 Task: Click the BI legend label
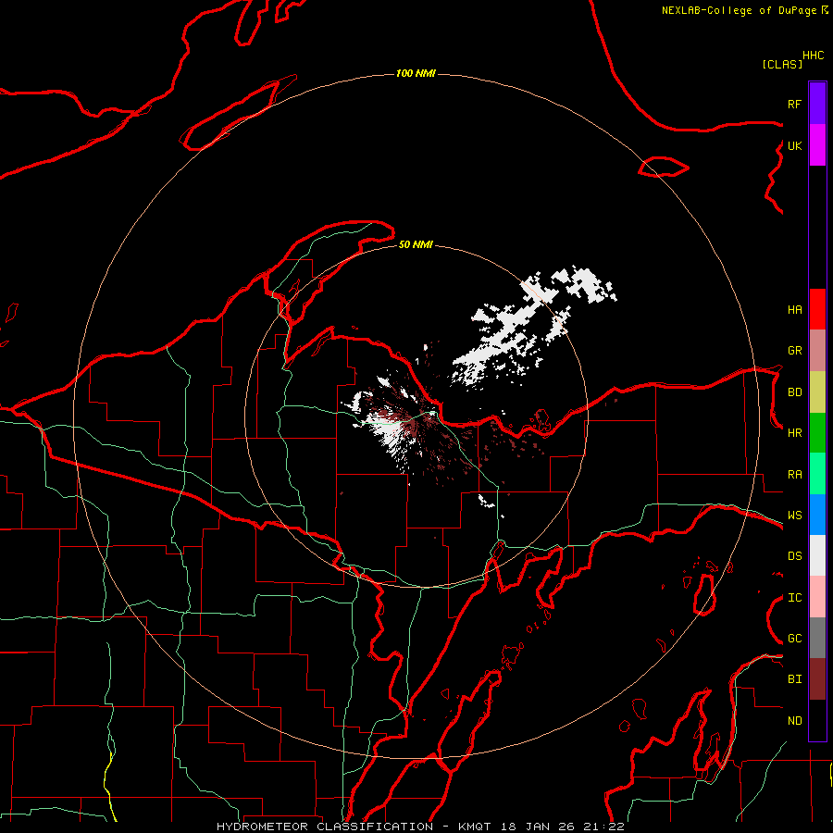tap(794, 679)
